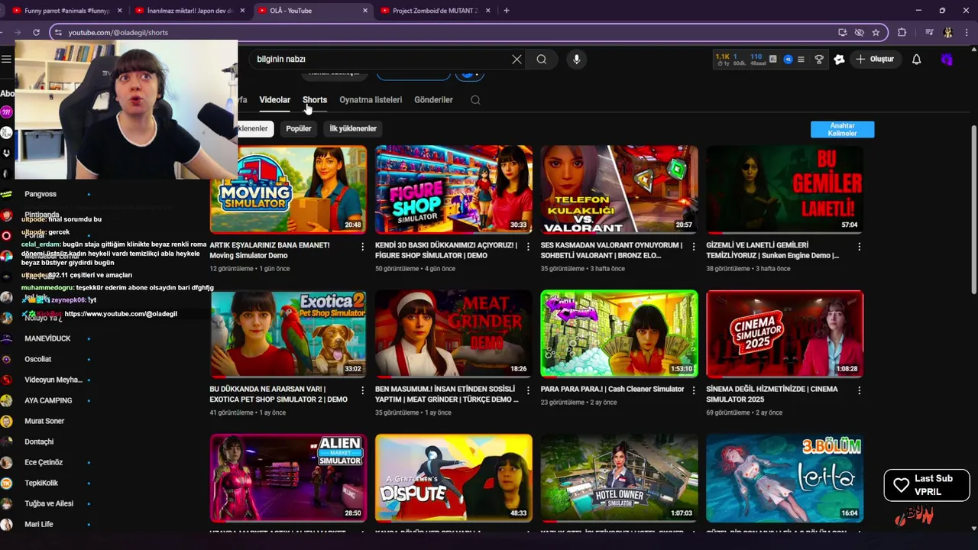
Task: Open more options for Moving Simulator Demo video
Action: [x=362, y=247]
